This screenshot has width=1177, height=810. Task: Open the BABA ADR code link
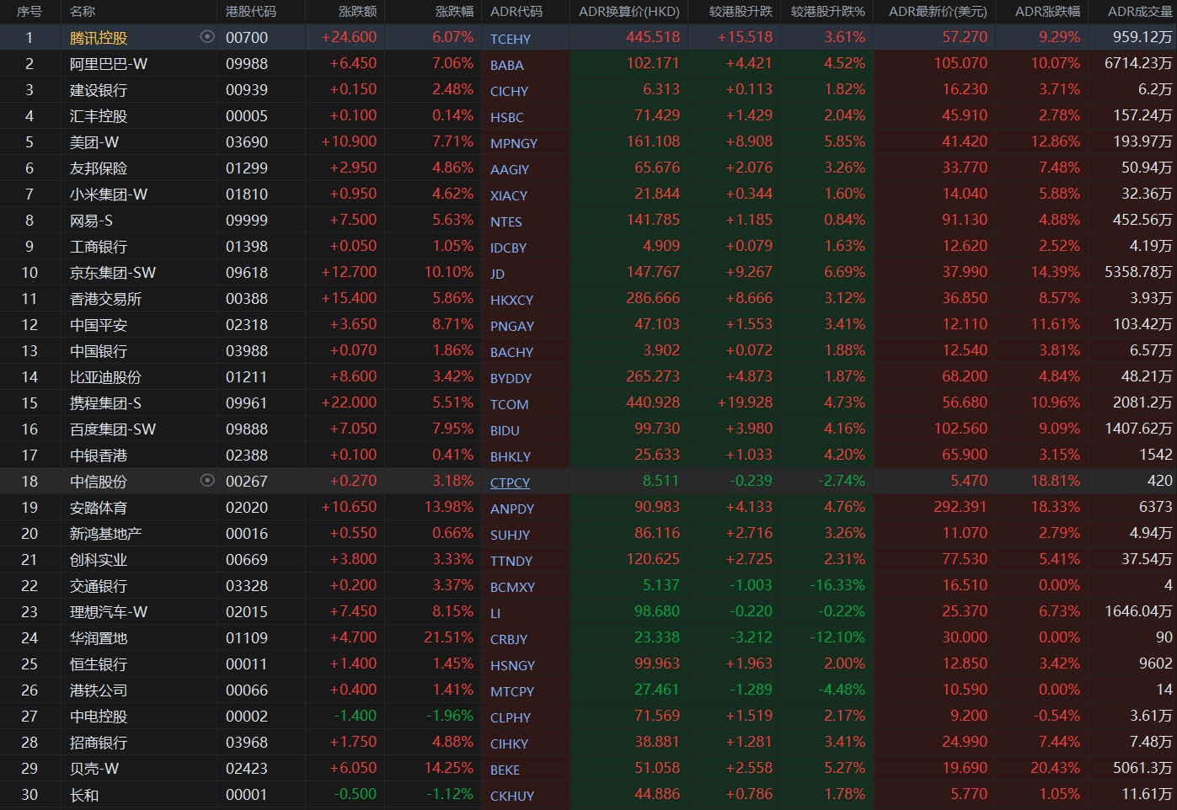[x=506, y=65]
